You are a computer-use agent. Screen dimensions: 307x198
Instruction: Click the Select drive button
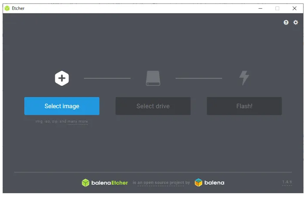coord(153,106)
